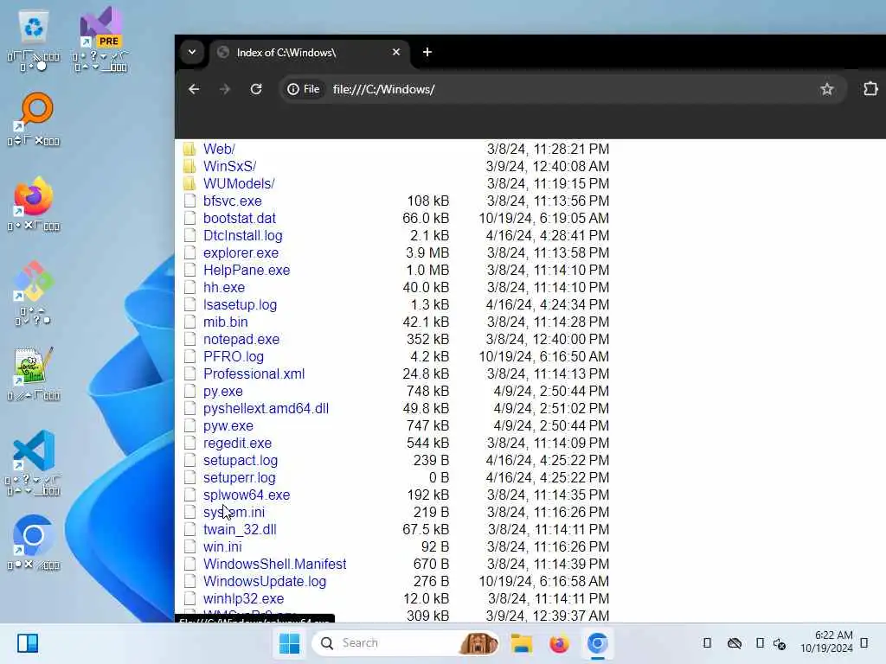Screen dimensions: 886x664
Task: Click the 3.9 MB size value
Action: (427, 253)
